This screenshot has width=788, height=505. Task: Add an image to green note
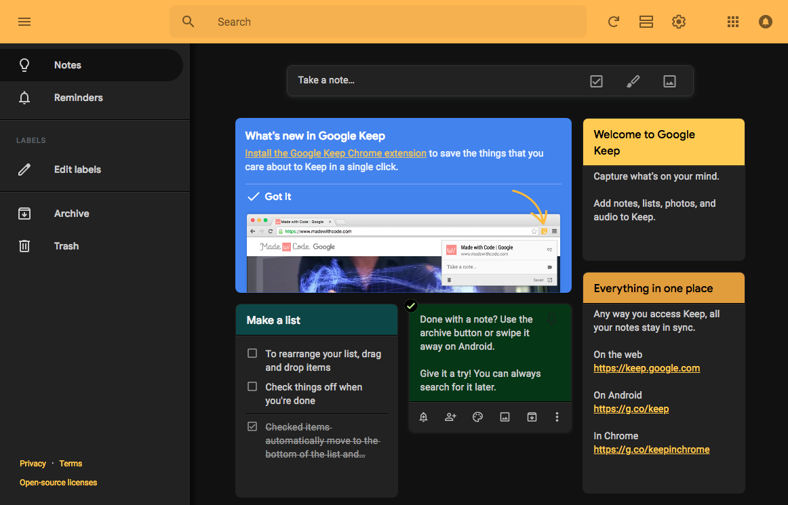[x=505, y=417]
